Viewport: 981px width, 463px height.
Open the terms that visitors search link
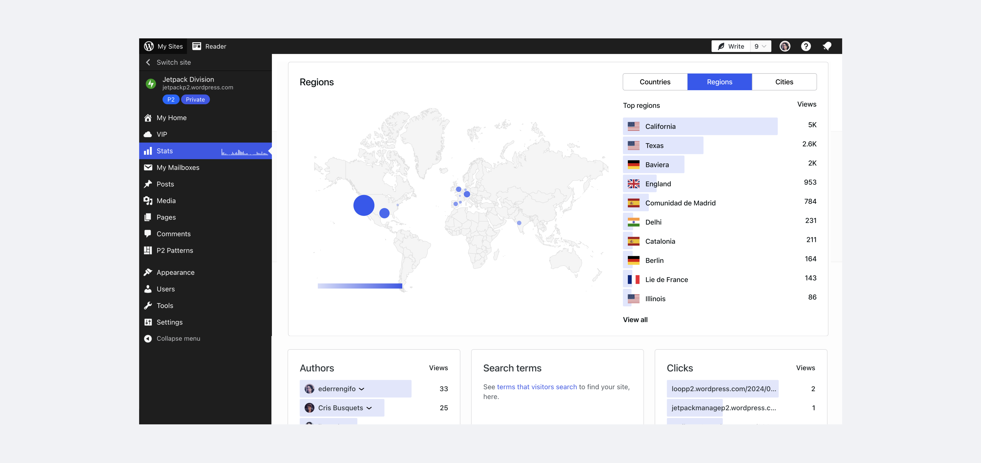[x=536, y=387]
